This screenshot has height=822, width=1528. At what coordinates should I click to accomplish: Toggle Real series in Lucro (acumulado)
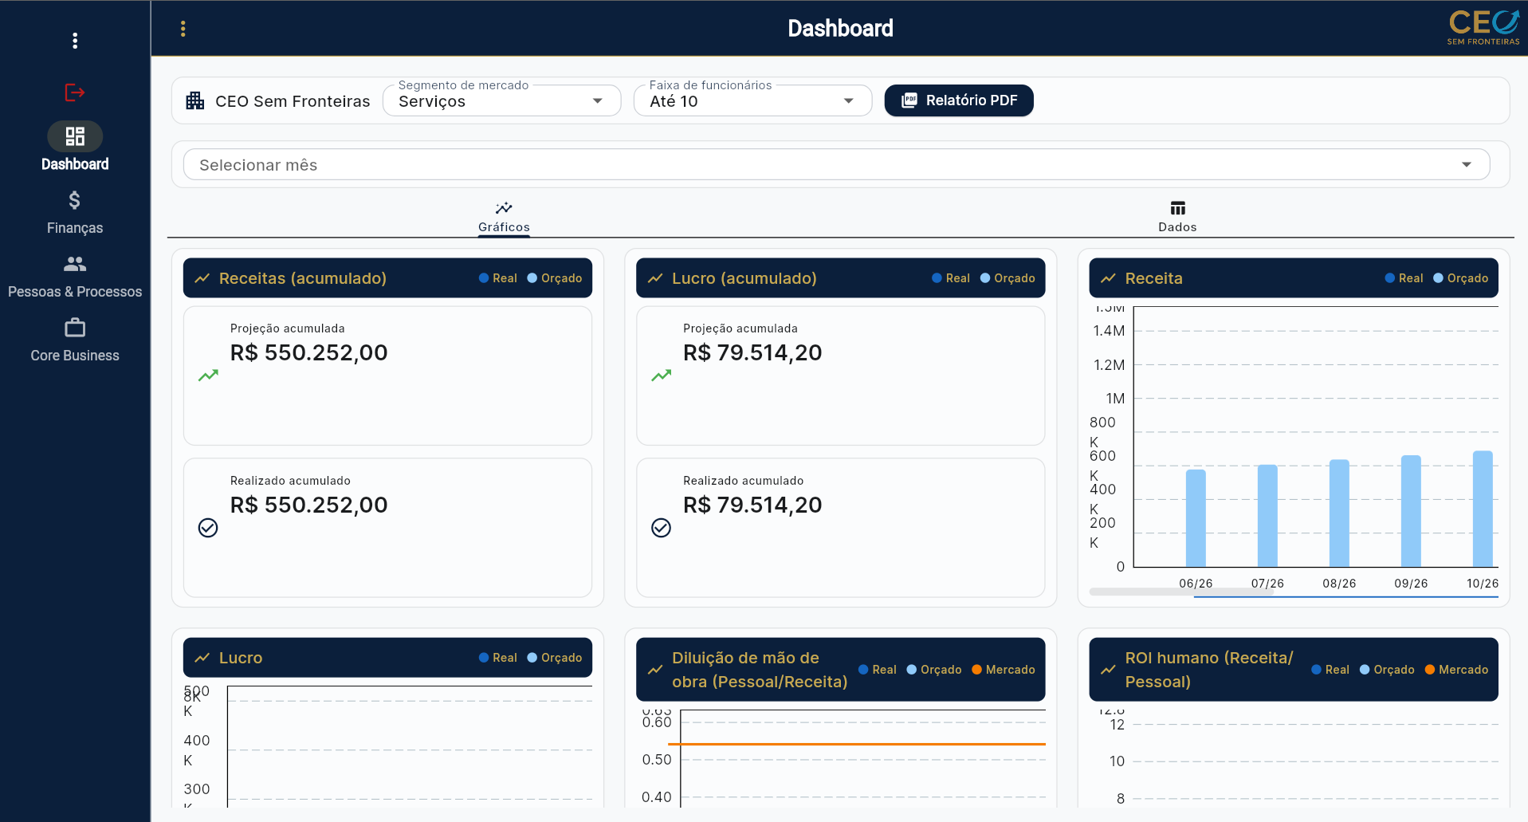pyautogui.click(x=951, y=278)
